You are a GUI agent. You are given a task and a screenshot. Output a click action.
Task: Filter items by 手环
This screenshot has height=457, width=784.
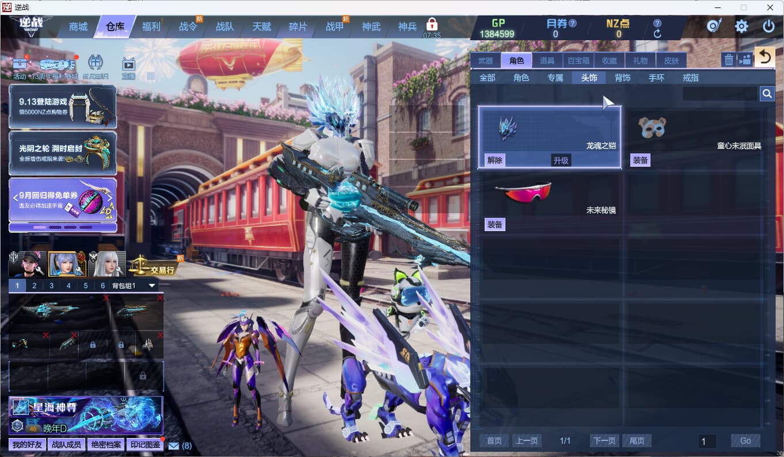[x=657, y=78]
